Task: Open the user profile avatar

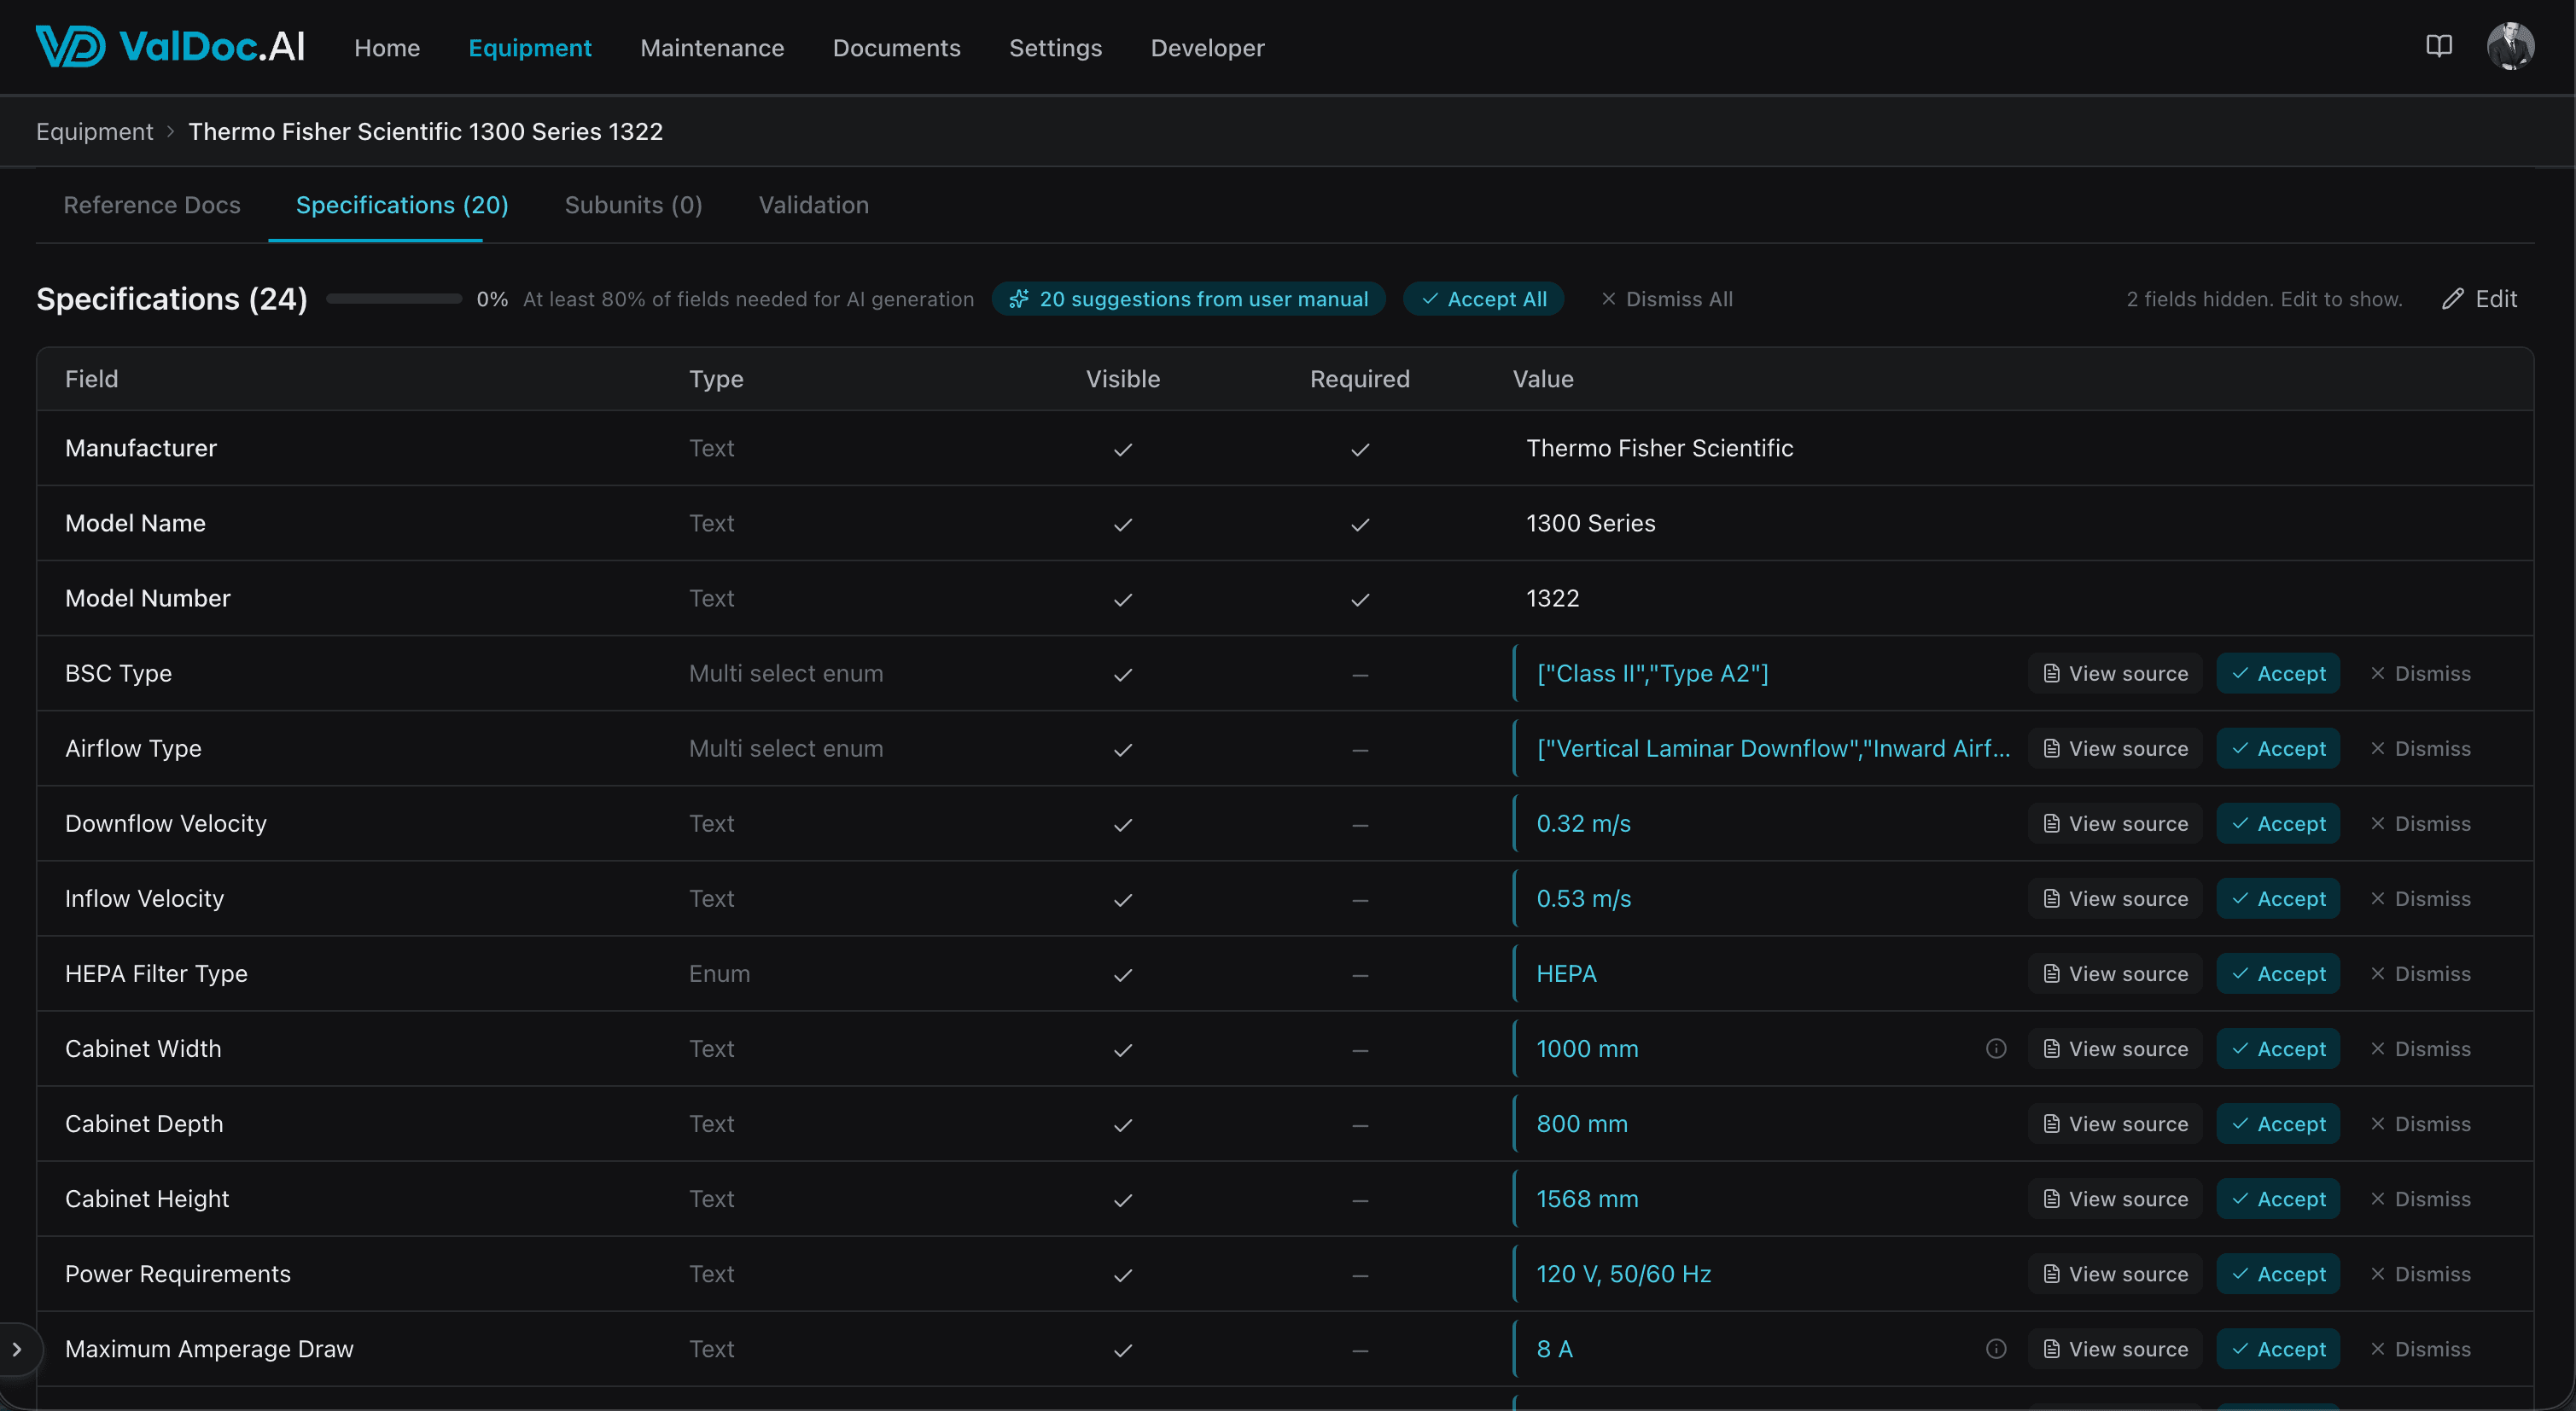Action: pyautogui.click(x=2510, y=46)
